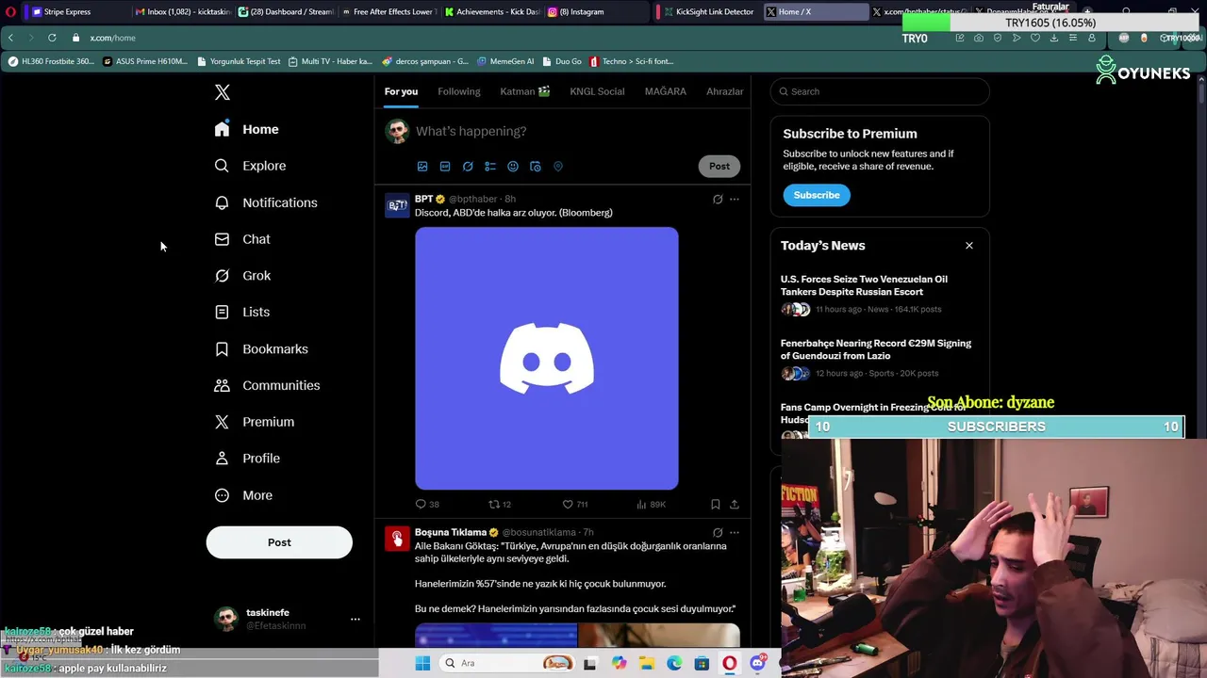Add media image to post

422,167
